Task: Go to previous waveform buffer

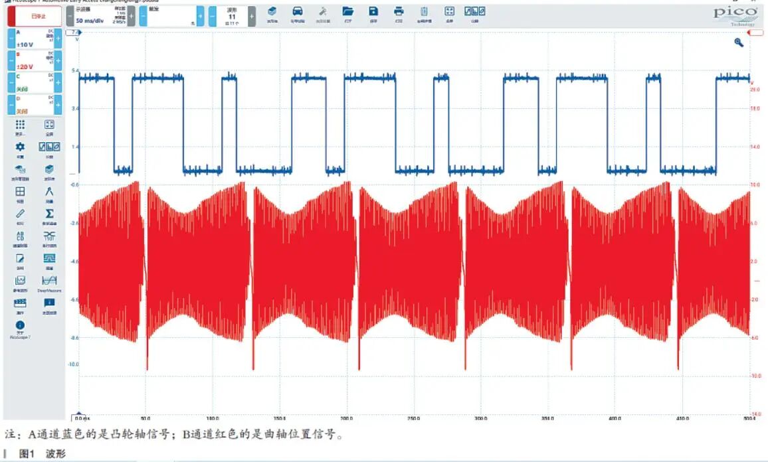Action: 213,16
